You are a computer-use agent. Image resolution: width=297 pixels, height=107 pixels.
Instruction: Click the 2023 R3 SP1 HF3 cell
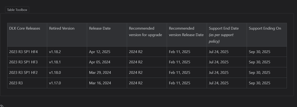tap(27, 62)
